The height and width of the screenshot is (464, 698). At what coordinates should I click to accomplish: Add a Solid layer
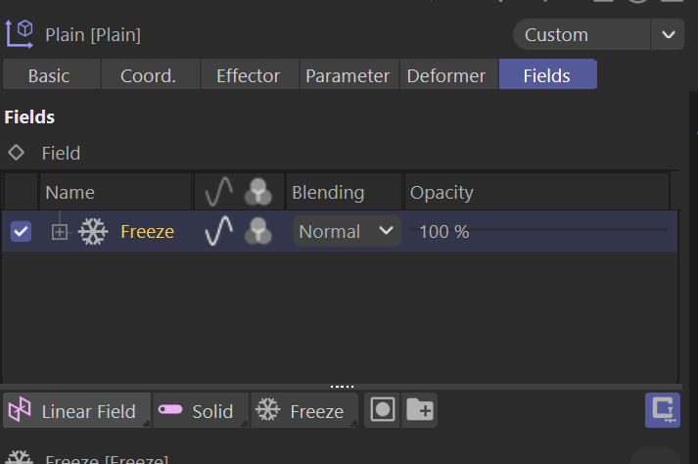[x=199, y=411]
